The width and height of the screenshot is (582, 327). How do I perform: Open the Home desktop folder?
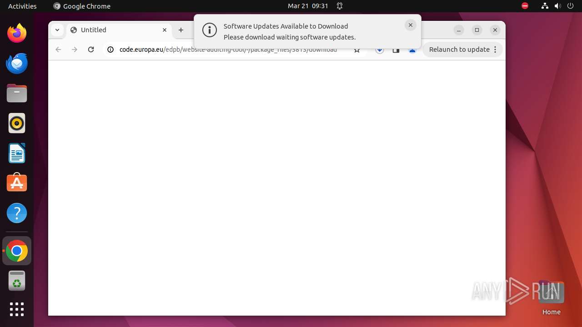(x=551, y=297)
